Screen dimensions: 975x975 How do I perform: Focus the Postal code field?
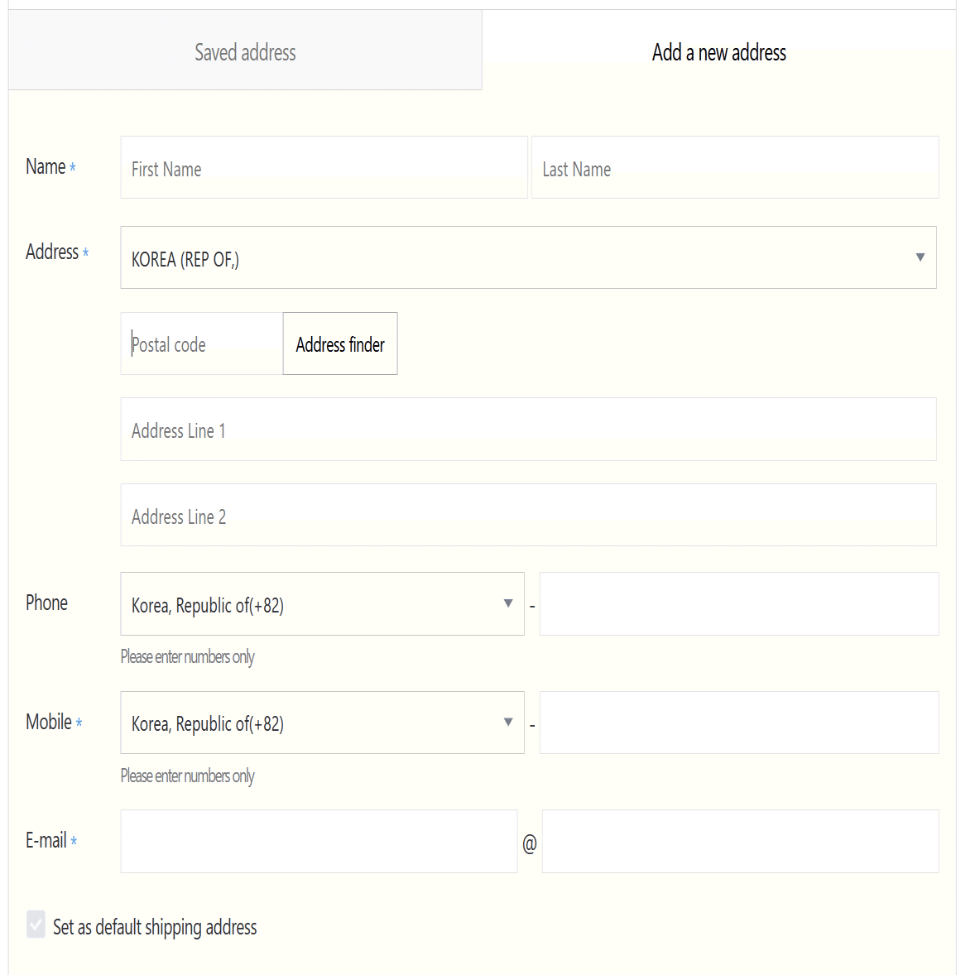pos(202,344)
